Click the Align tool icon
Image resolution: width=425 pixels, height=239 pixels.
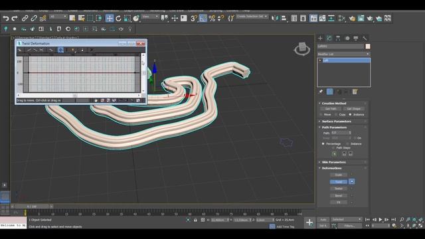click(284, 18)
